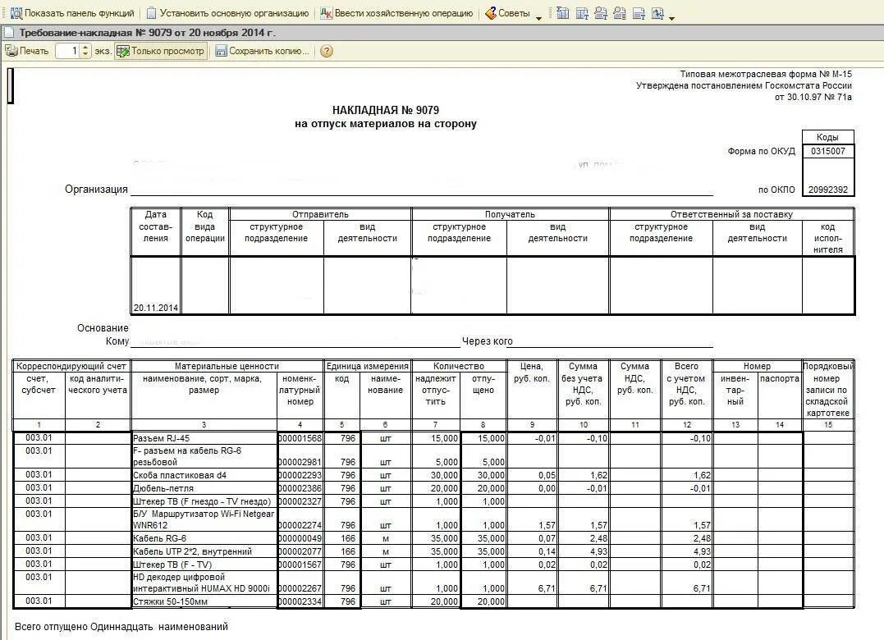Select the 6,71 cell in Цена column
Image resolution: width=884 pixels, height=640 pixels.
pyautogui.click(x=532, y=583)
